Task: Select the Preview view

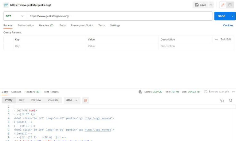Action: 36,100
